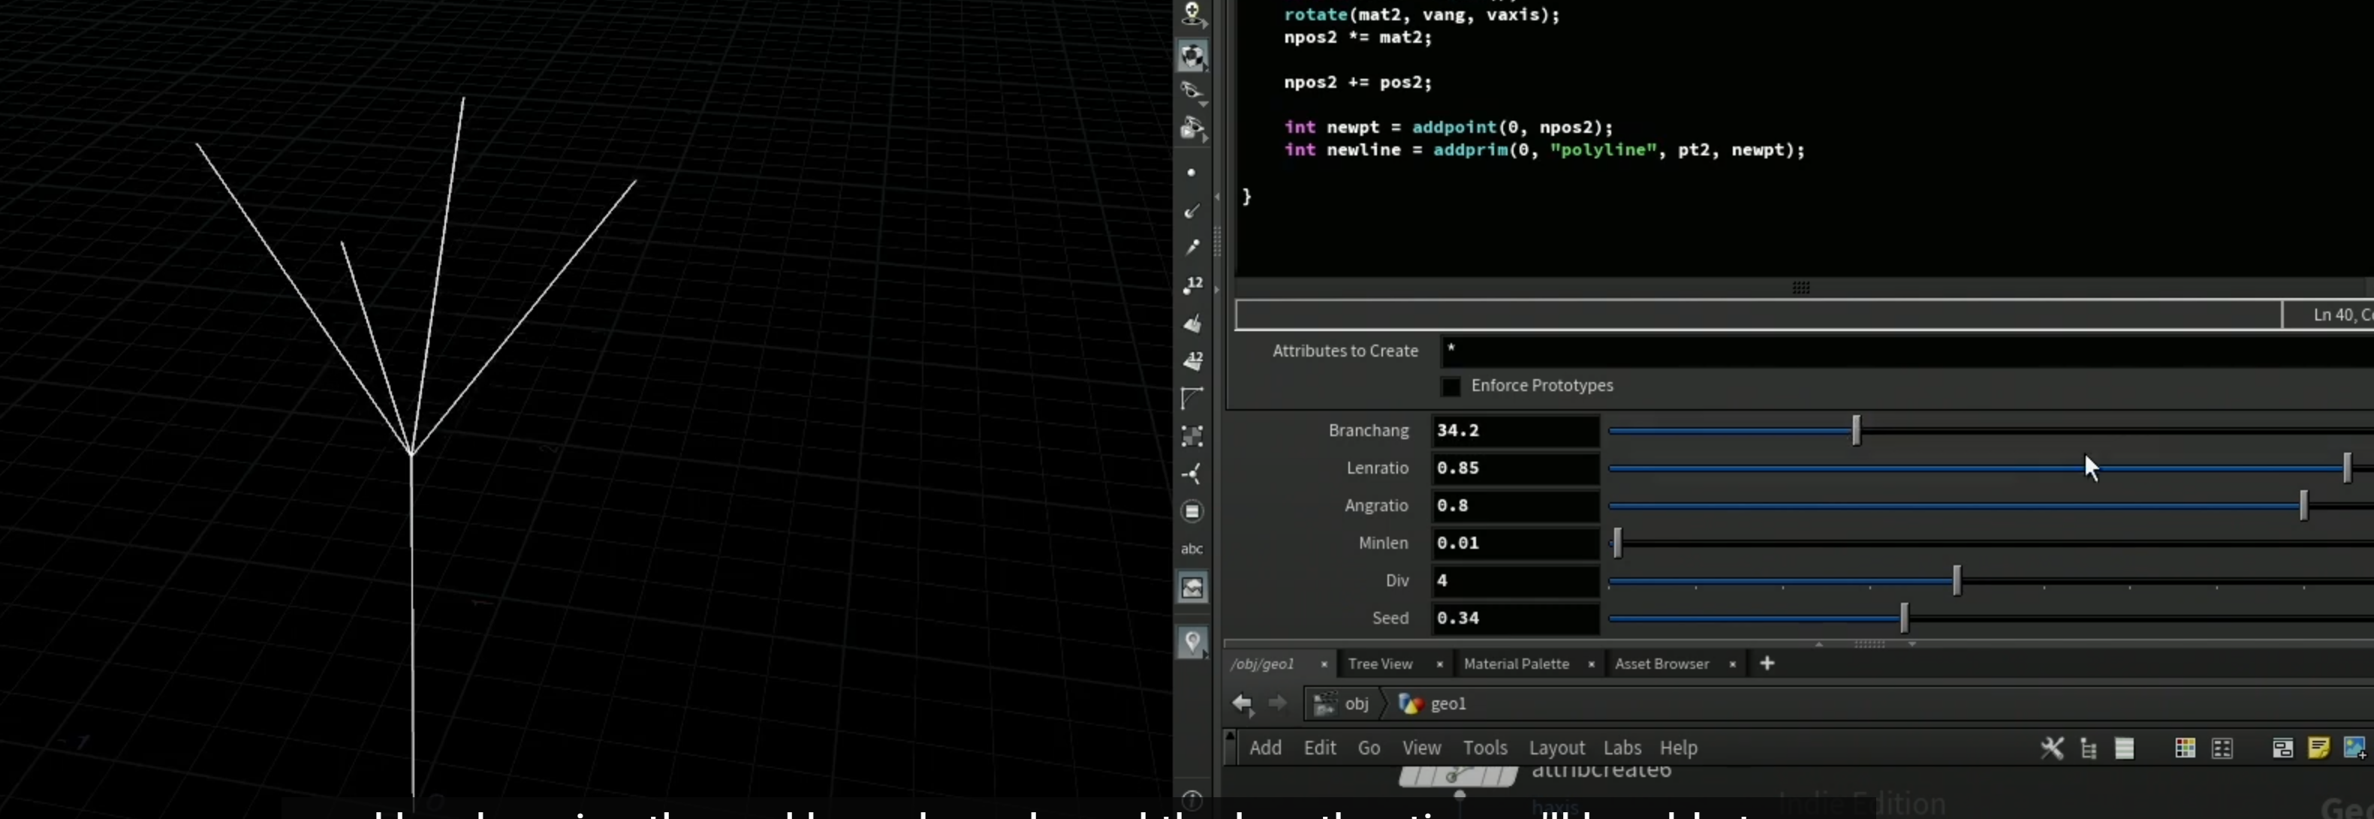Go back in network history

(1243, 704)
